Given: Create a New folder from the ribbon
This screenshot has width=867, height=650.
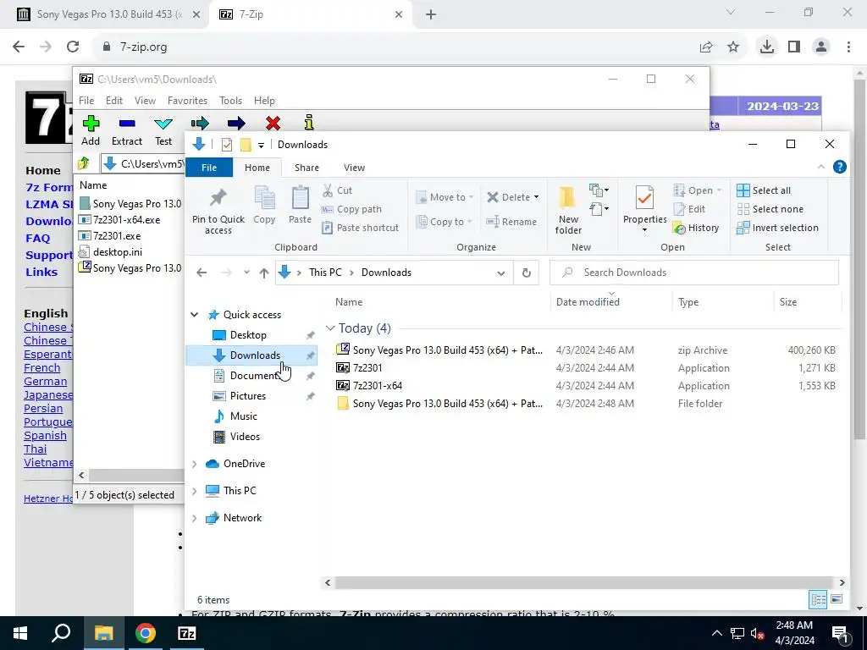Looking at the screenshot, I should point(568,211).
